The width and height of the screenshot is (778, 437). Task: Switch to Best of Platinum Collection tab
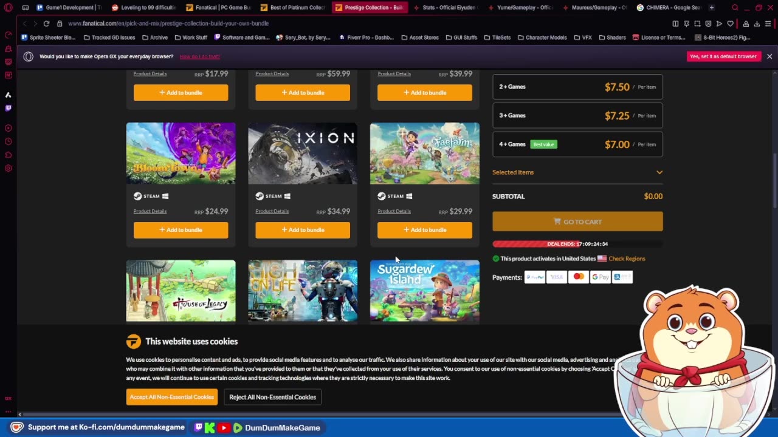coord(294,7)
